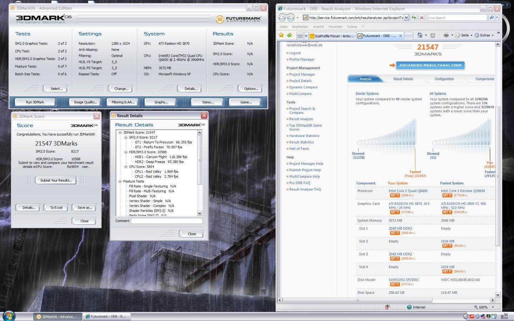The height and width of the screenshot is (321, 514).
Task: Click the Run 3DMark button
Action: point(35,102)
